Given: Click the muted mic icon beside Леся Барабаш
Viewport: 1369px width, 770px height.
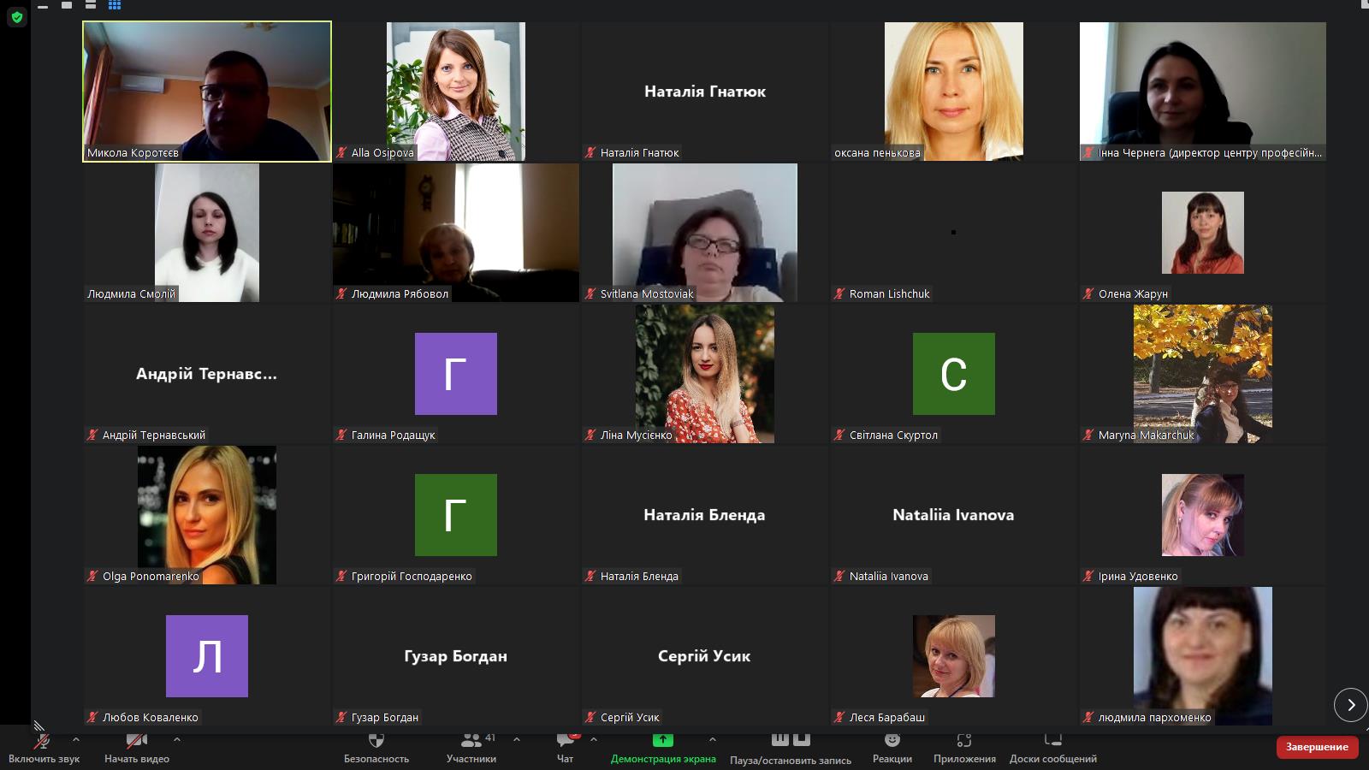Looking at the screenshot, I should click(x=839, y=717).
